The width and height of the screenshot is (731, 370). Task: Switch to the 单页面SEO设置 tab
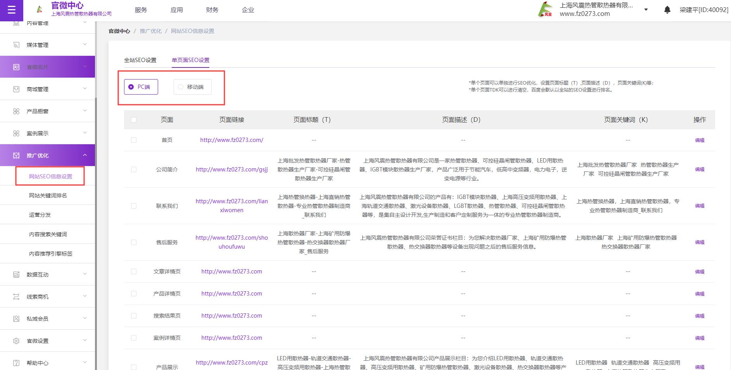click(191, 60)
